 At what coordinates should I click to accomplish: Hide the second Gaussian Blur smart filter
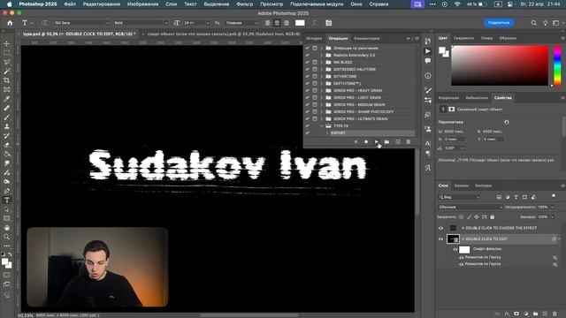pos(462,264)
